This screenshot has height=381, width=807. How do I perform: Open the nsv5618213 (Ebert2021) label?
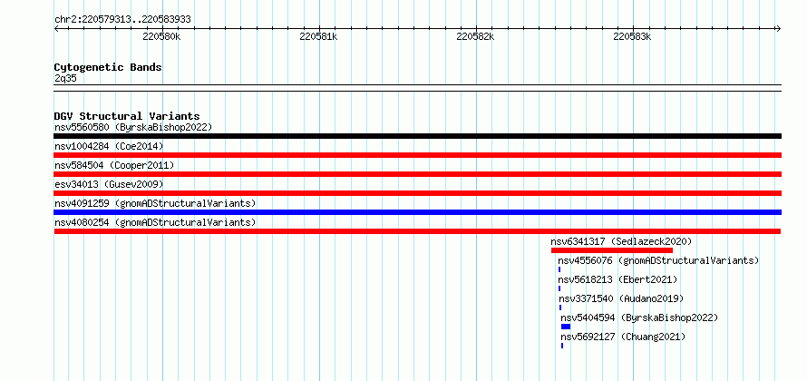617,279
